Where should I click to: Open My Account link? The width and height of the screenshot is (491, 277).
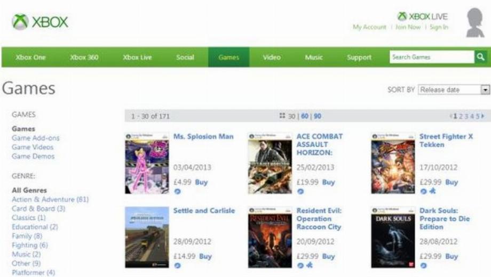coord(369,27)
